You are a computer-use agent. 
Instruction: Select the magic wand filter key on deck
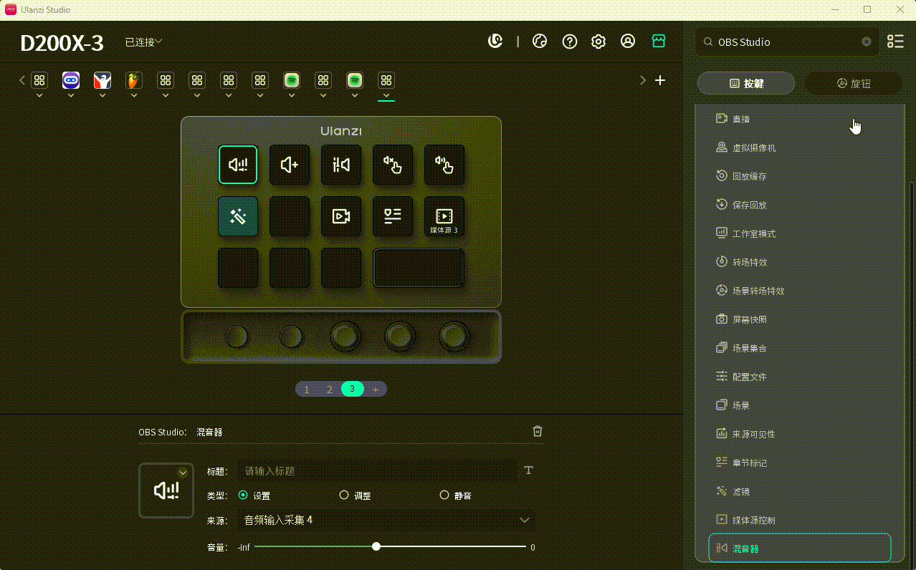pos(238,216)
